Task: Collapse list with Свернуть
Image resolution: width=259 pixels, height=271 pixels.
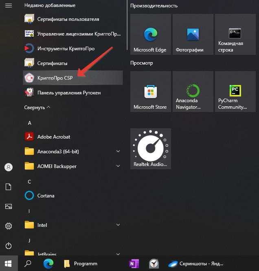Action: tap(37, 108)
